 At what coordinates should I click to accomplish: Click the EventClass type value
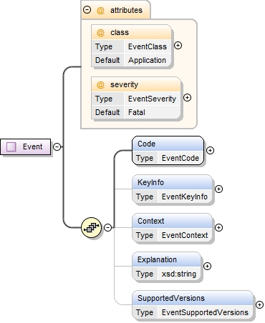tap(148, 46)
